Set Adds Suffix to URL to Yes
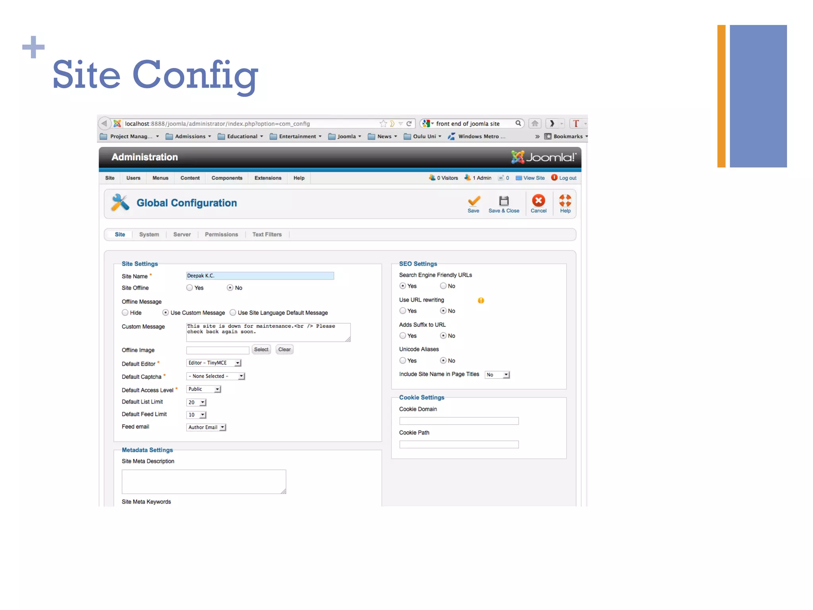This screenshot has width=813, height=610. click(403, 336)
